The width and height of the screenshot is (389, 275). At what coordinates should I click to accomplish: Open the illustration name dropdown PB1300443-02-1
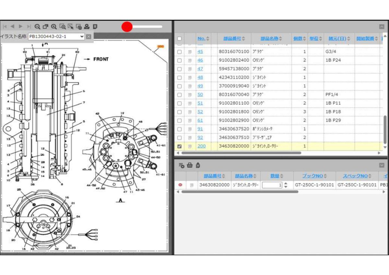(56, 37)
